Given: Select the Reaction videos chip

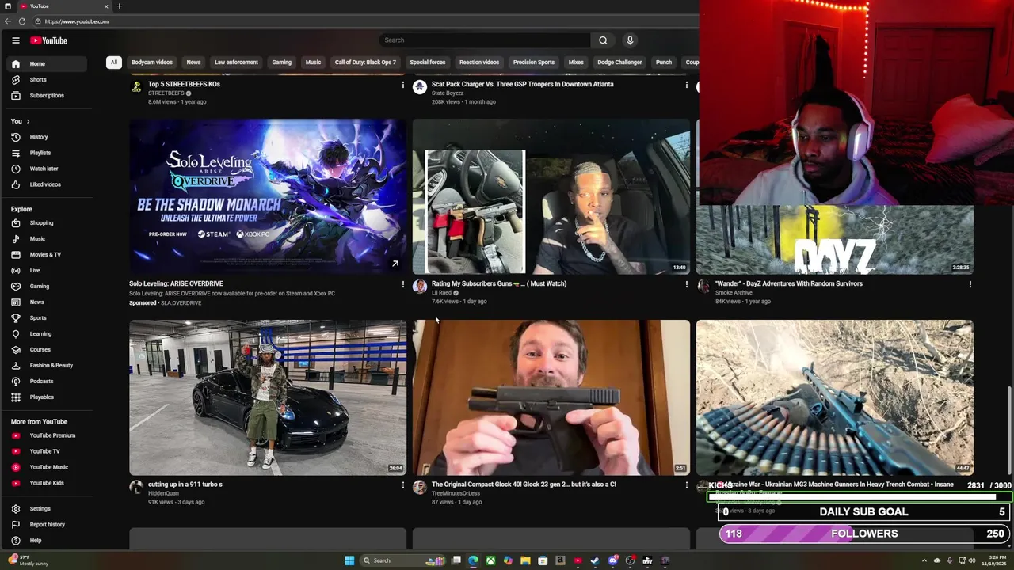Looking at the screenshot, I should 479,63.
